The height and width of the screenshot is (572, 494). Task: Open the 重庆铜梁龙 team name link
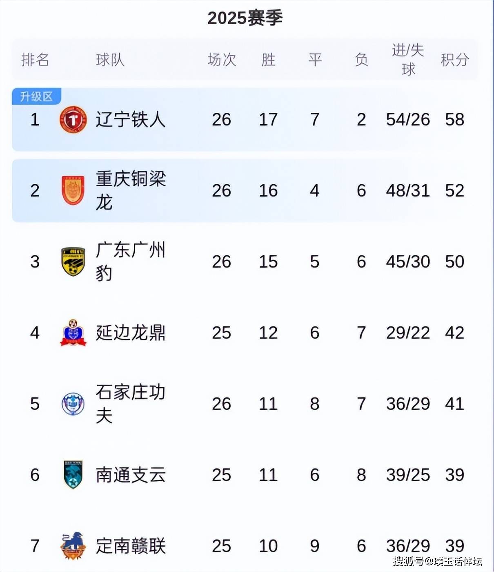pyautogui.click(x=131, y=190)
